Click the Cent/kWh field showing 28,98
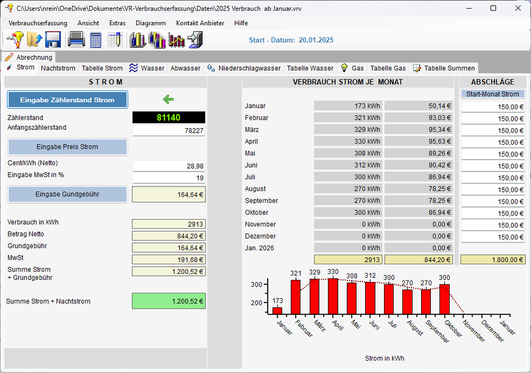The height and width of the screenshot is (373, 531). pos(169,166)
